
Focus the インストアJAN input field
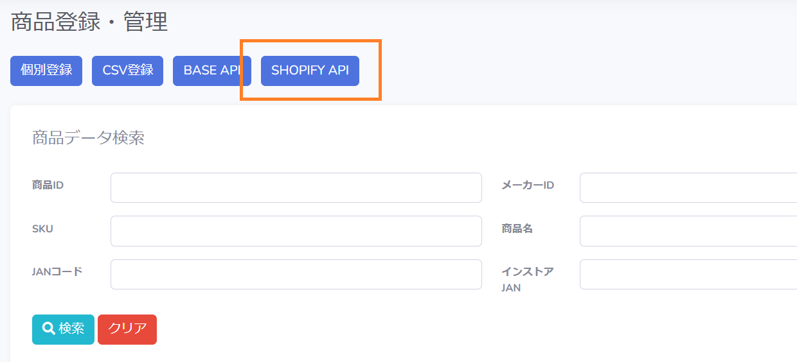688,274
